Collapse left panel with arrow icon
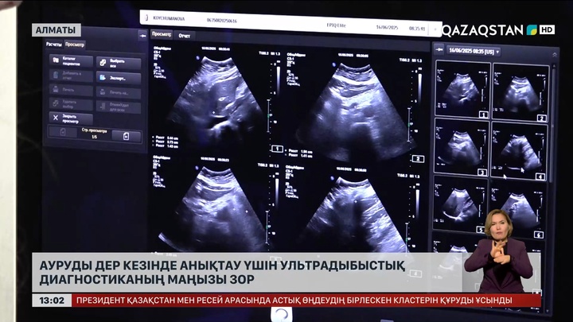573x322 pixels. 143,35
